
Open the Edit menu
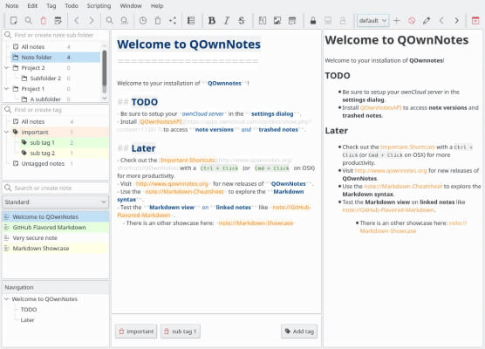pyautogui.click(x=32, y=6)
